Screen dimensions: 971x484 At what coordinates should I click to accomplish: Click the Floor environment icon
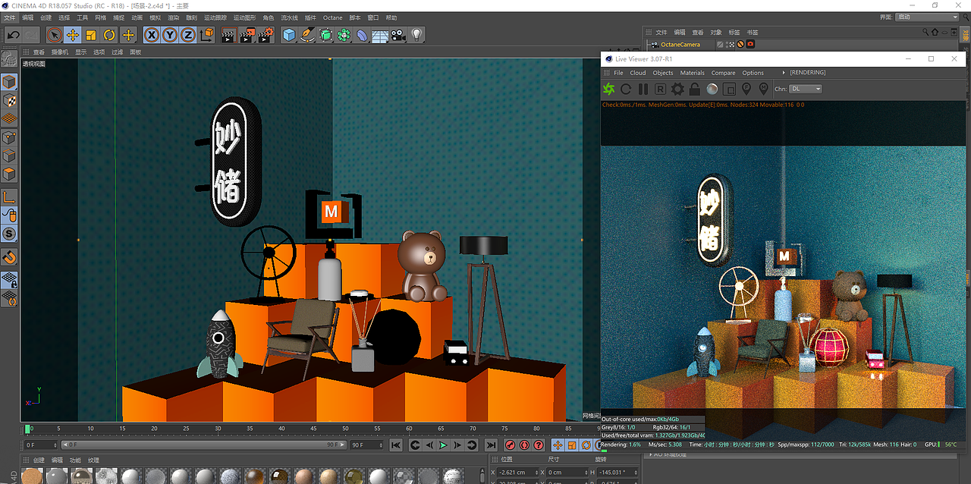(380, 35)
